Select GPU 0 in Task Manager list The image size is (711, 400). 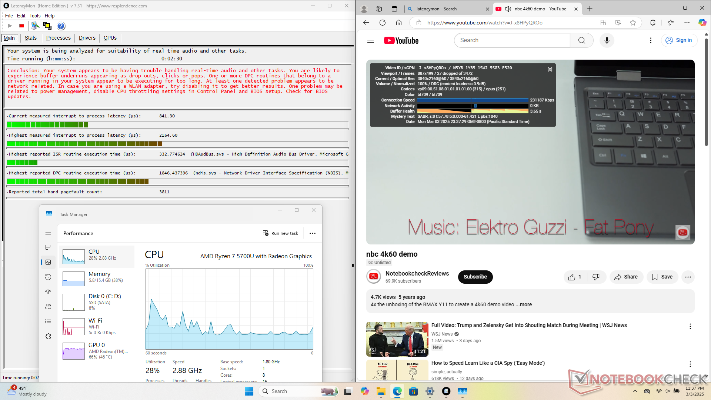pos(97,350)
